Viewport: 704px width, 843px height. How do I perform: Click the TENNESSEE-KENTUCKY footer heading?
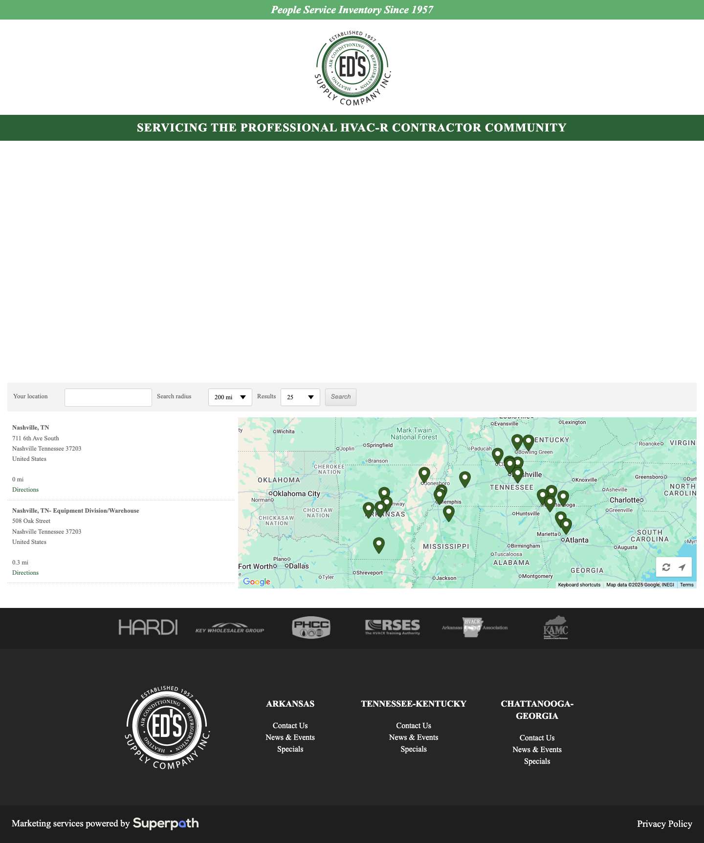pyautogui.click(x=414, y=704)
